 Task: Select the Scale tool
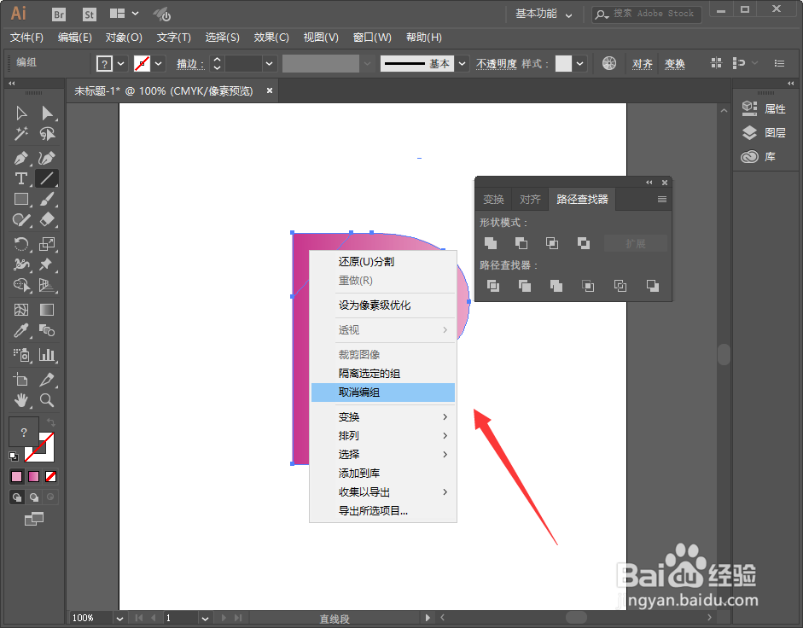tap(47, 244)
